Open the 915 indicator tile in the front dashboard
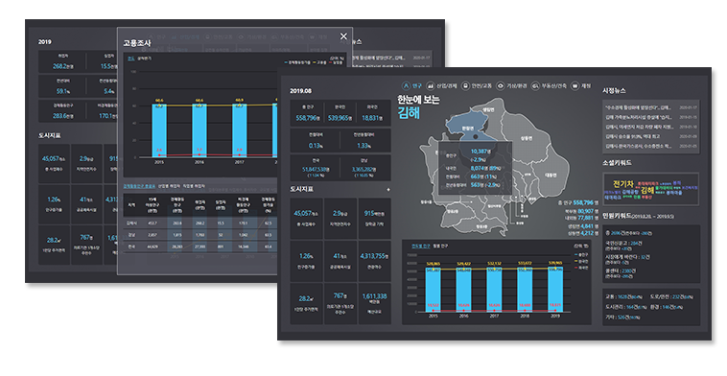Screen dimensions: 727x376 click(375, 219)
